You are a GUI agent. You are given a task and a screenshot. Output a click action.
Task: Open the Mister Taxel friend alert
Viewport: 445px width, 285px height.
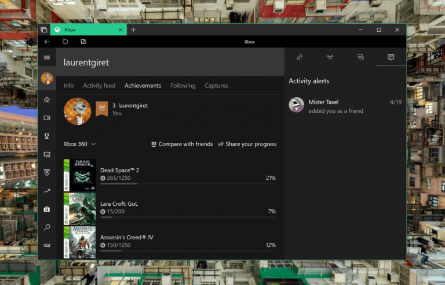345,106
